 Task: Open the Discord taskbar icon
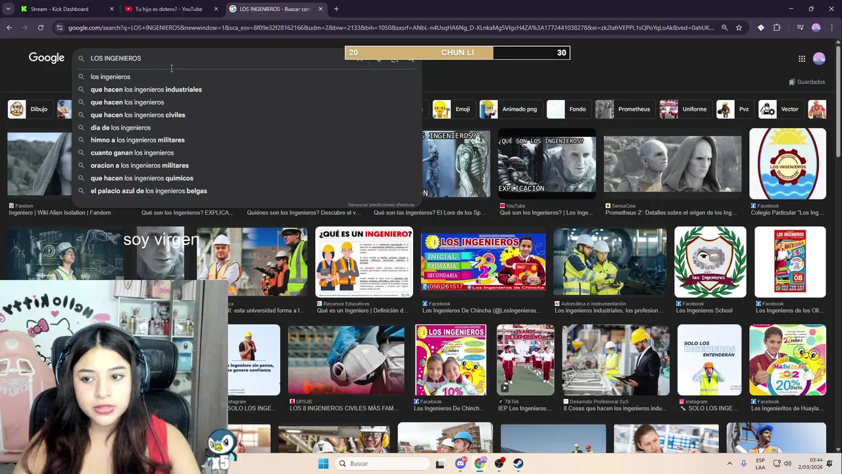click(x=460, y=463)
